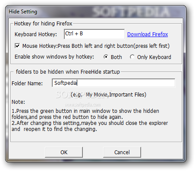This screenshot has height=171, width=195.
Task: Click the Folder Name text field
Action: pyautogui.click(x=113, y=83)
